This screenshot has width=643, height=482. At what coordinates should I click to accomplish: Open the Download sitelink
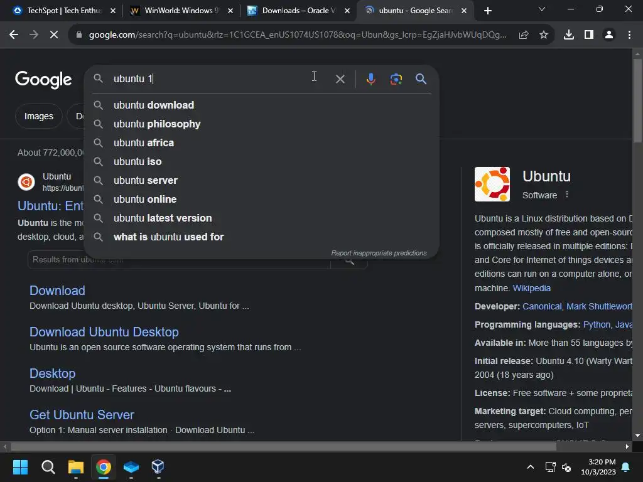(x=57, y=290)
